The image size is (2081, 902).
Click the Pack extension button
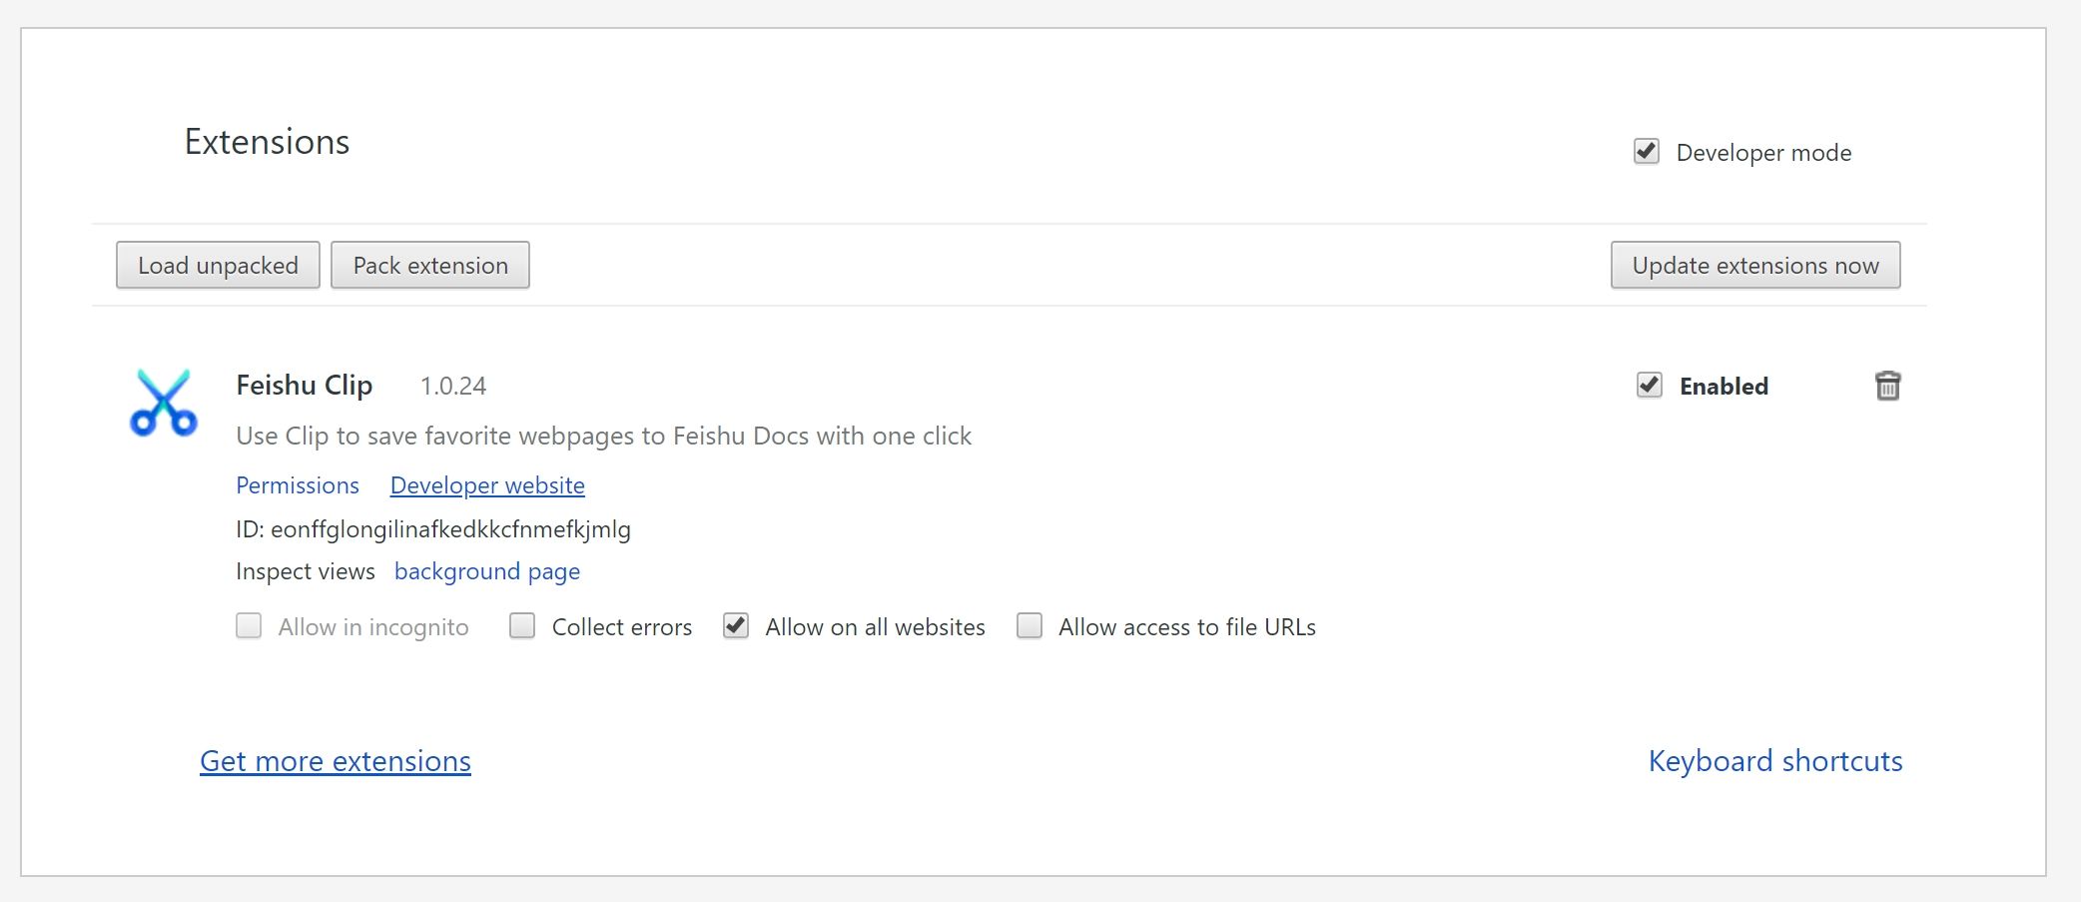[x=430, y=266]
